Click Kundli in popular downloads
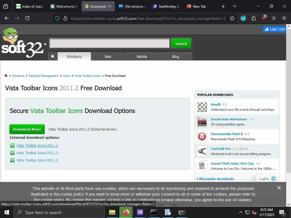Screen dimensions: 291x218 point(216,104)
